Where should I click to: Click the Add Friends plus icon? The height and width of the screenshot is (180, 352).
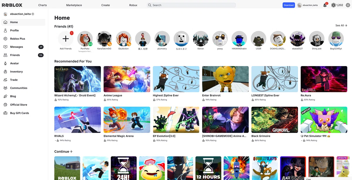66,39
